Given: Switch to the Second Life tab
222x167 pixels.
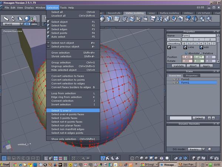Looking at the screenshot, I should pos(114,13).
